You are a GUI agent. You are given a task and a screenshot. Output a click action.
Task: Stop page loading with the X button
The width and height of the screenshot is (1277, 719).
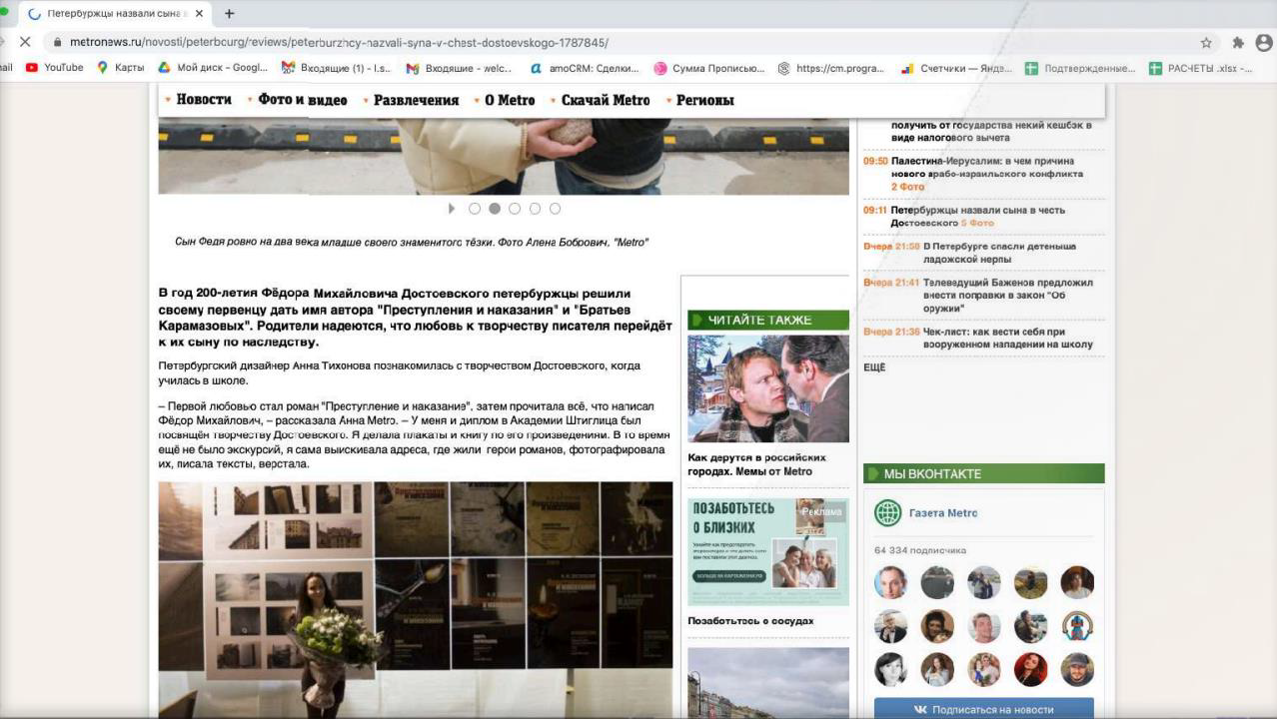25,43
